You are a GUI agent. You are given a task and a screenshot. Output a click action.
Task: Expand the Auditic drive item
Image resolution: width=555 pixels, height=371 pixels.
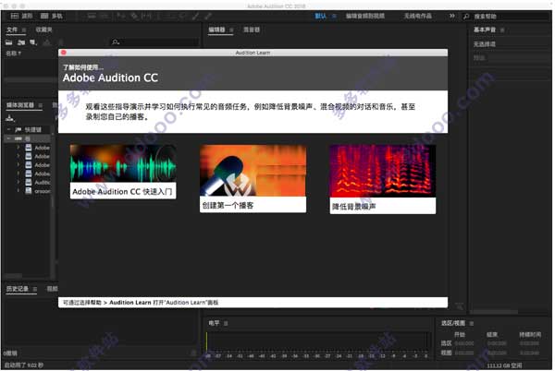point(18,182)
